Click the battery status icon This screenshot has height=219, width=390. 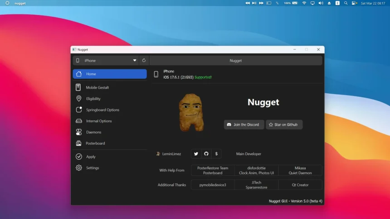295,3
